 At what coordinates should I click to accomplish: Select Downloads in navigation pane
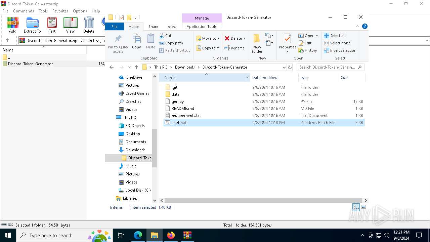click(x=135, y=150)
